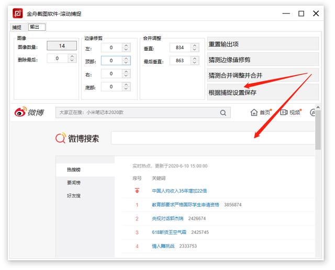Click the 重置输出项 button
Screen dimensions: 335x270
coord(263,44)
